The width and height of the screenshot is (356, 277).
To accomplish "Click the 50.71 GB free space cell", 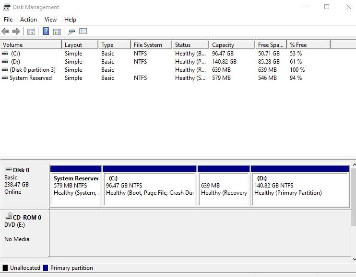I will [x=269, y=54].
